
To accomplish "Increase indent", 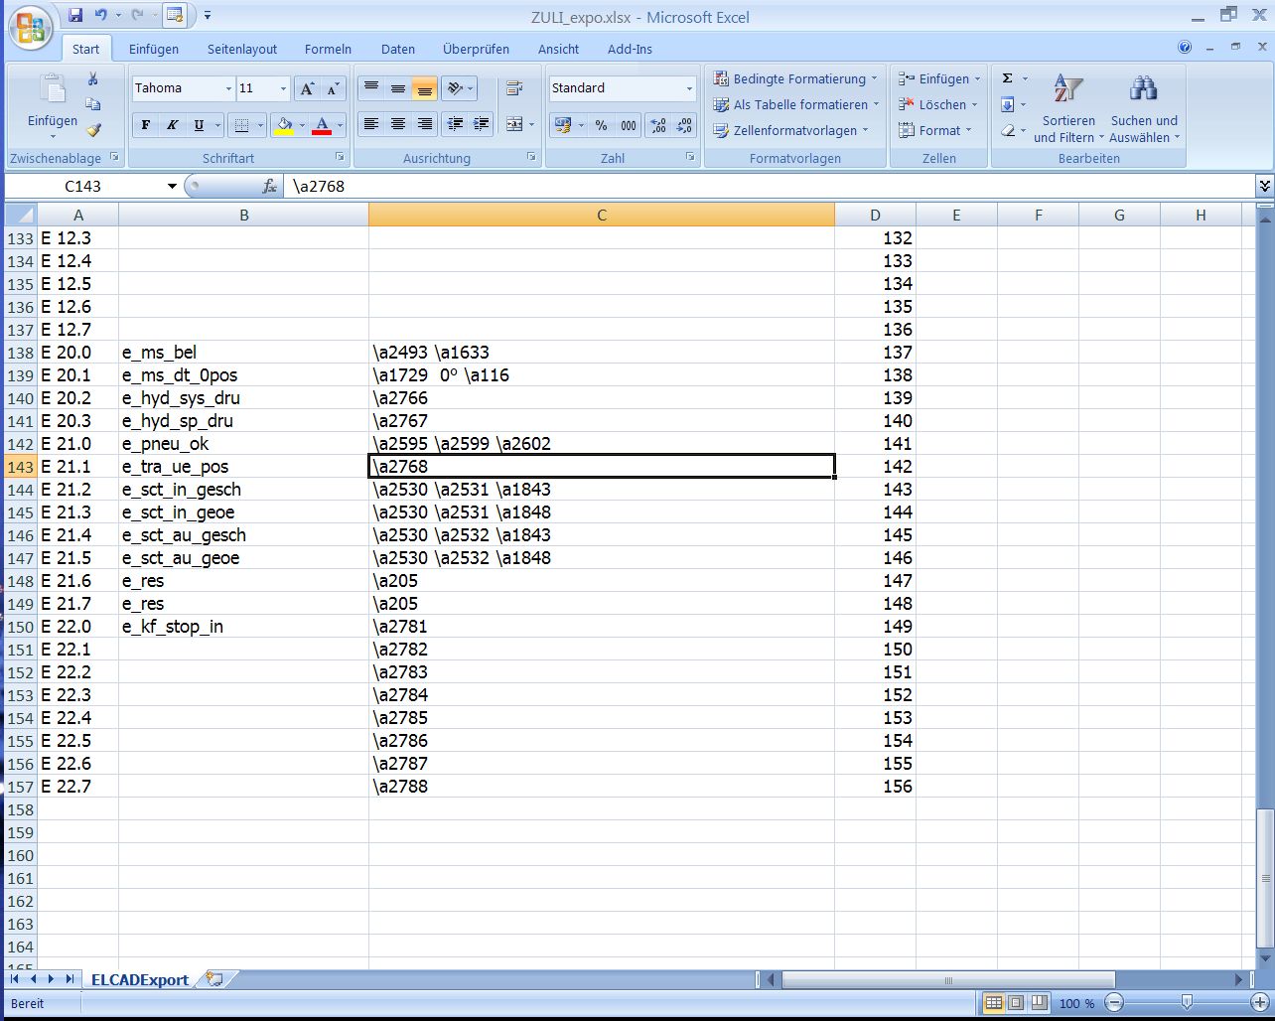I will tap(482, 124).
